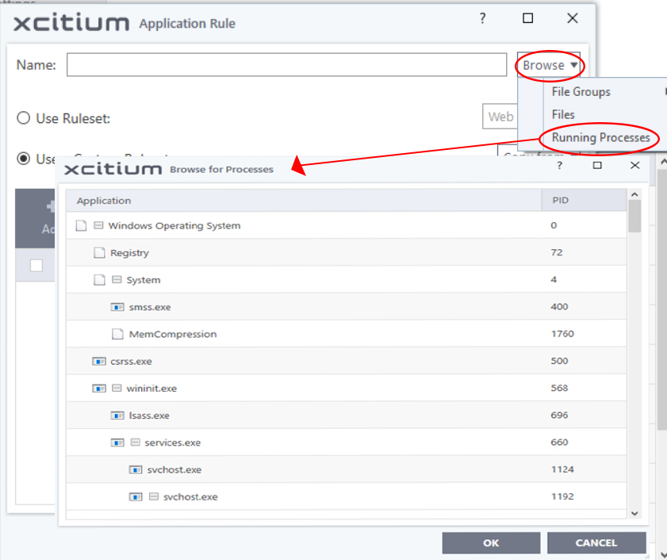This screenshot has height=560, width=667.
Task: Choose Files from Browse menu
Action: pos(563,115)
